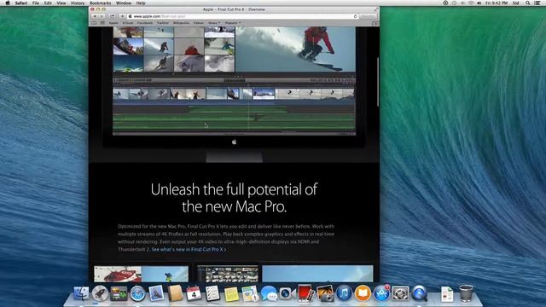Open Top Sites grid icon in bookmarks bar
This screenshot has width=546, height=307.
click(102, 23)
